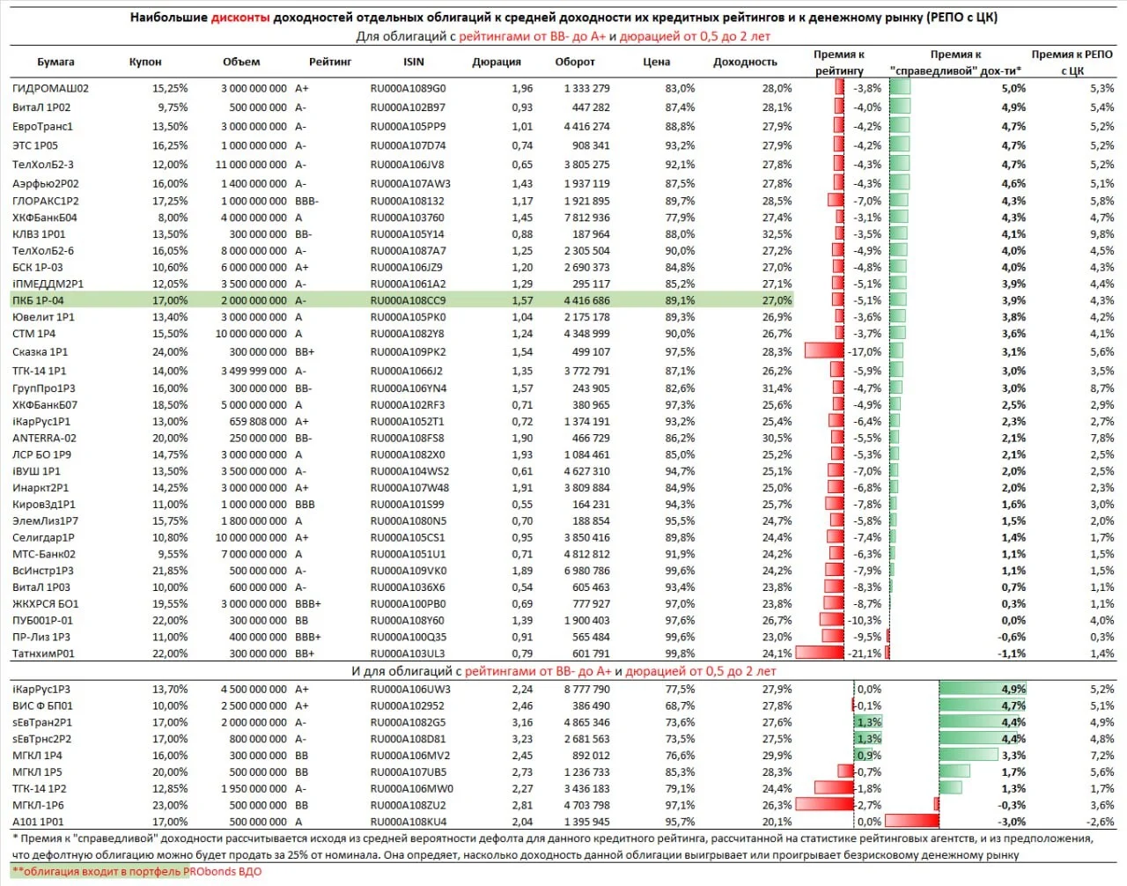Select the "ТатнхимР01" bond name
1127x886 pixels.
43,654
